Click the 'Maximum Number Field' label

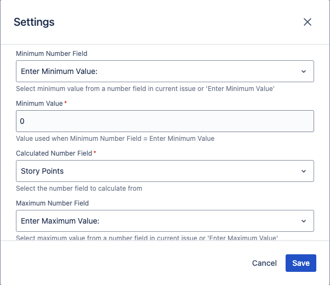click(53, 203)
